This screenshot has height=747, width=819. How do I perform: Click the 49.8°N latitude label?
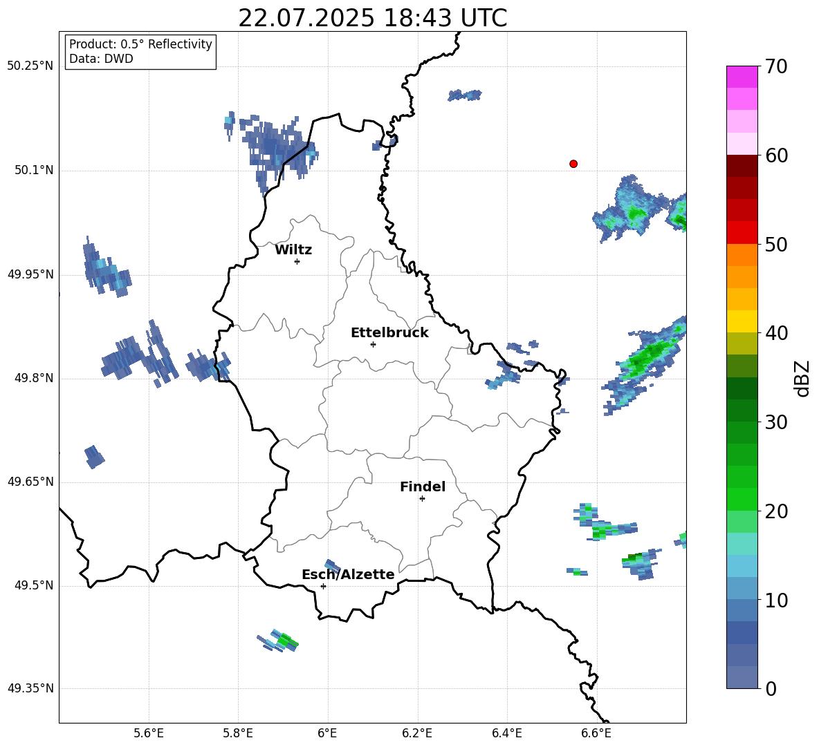[34, 378]
